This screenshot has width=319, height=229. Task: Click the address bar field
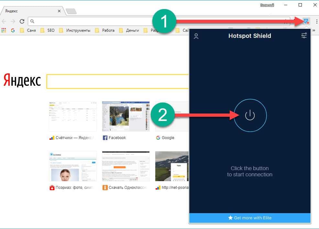(159, 21)
